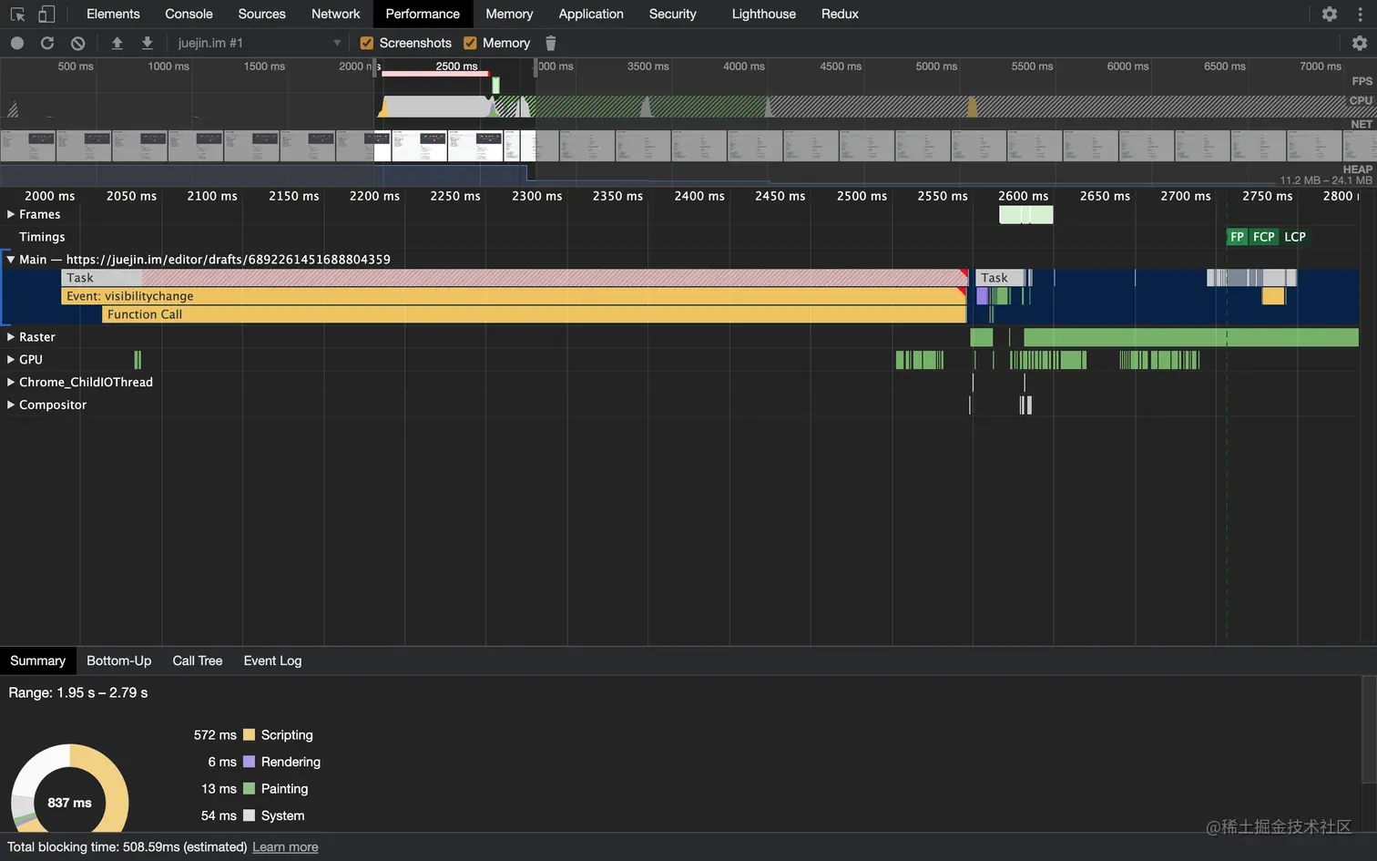The width and height of the screenshot is (1377, 861).
Task: Click the 2500 ms overview ruler label
Action: pyautogui.click(x=456, y=67)
